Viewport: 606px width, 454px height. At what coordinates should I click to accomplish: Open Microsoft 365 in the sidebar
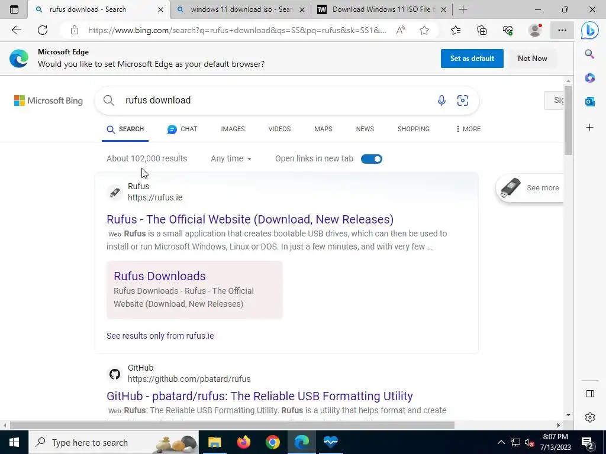coord(590,78)
